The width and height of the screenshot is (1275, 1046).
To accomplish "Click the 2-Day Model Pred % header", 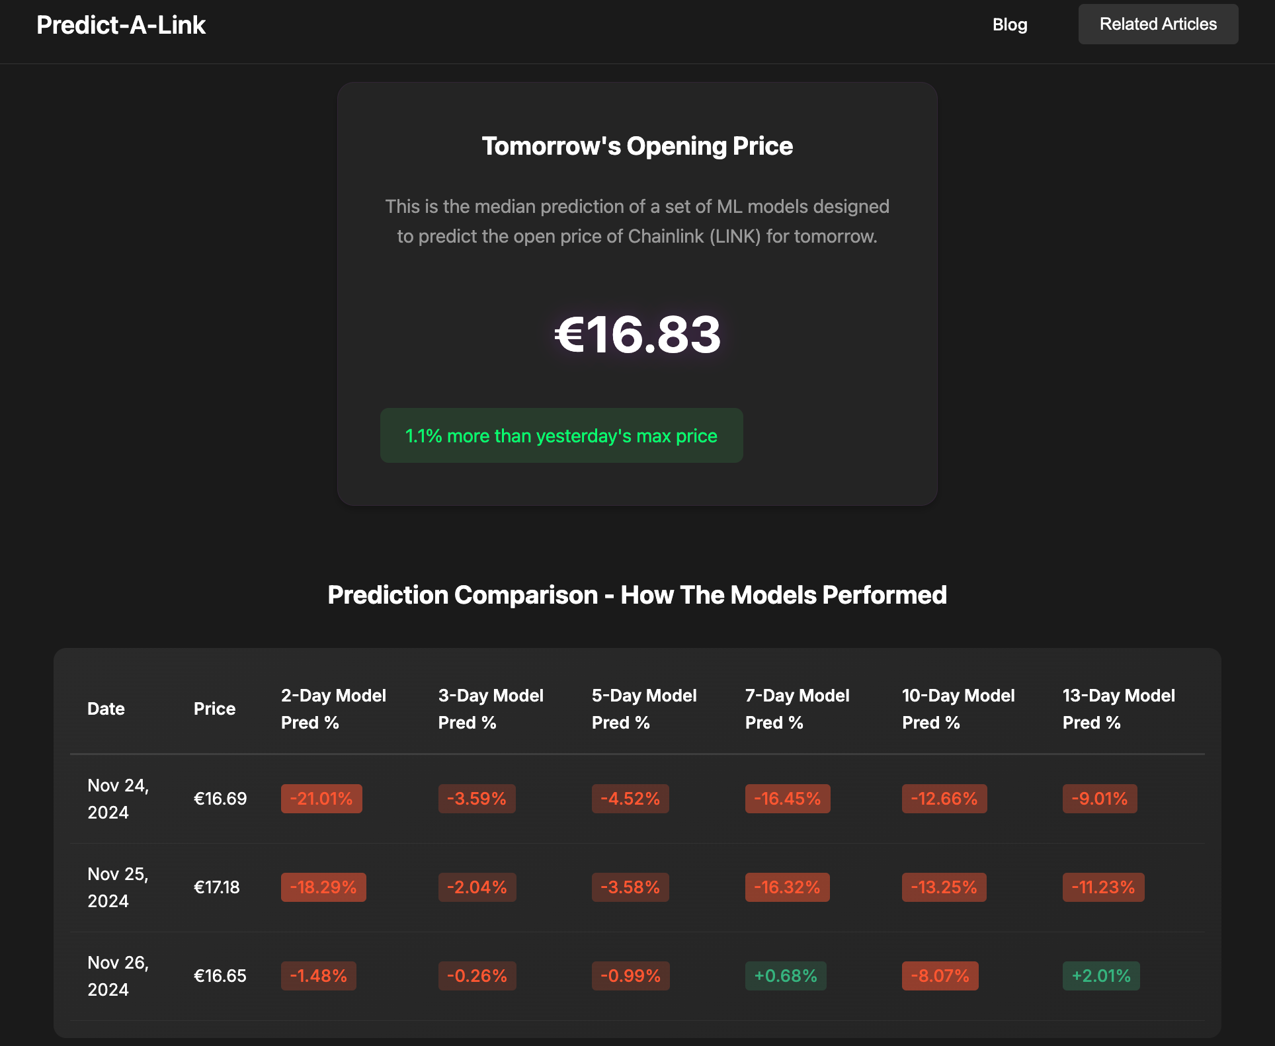I will point(333,709).
